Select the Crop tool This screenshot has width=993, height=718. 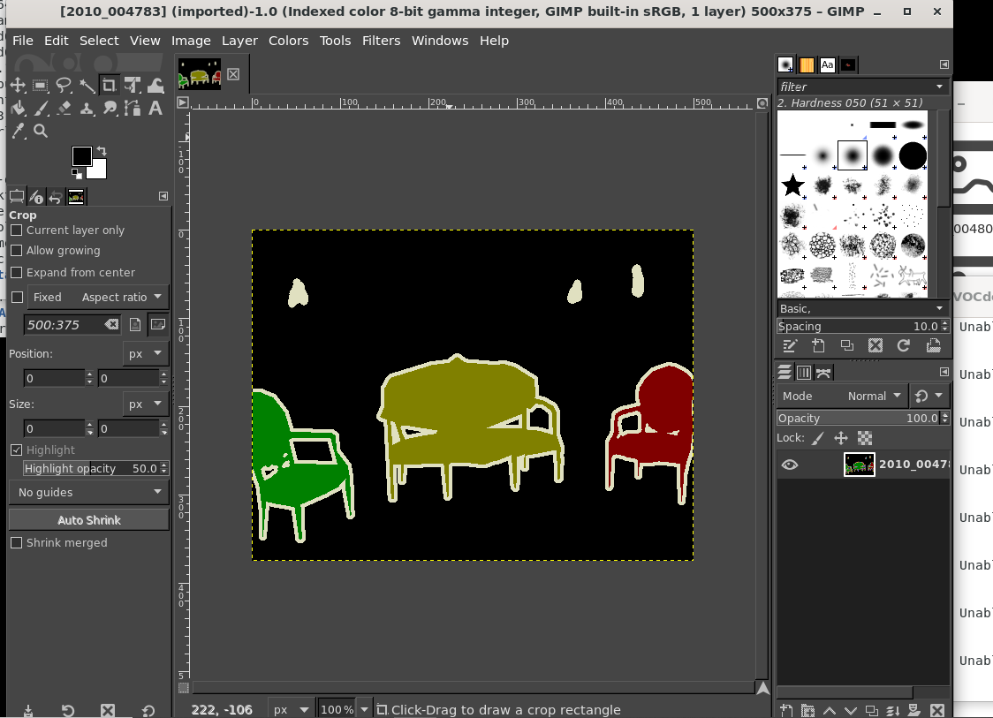(x=109, y=86)
